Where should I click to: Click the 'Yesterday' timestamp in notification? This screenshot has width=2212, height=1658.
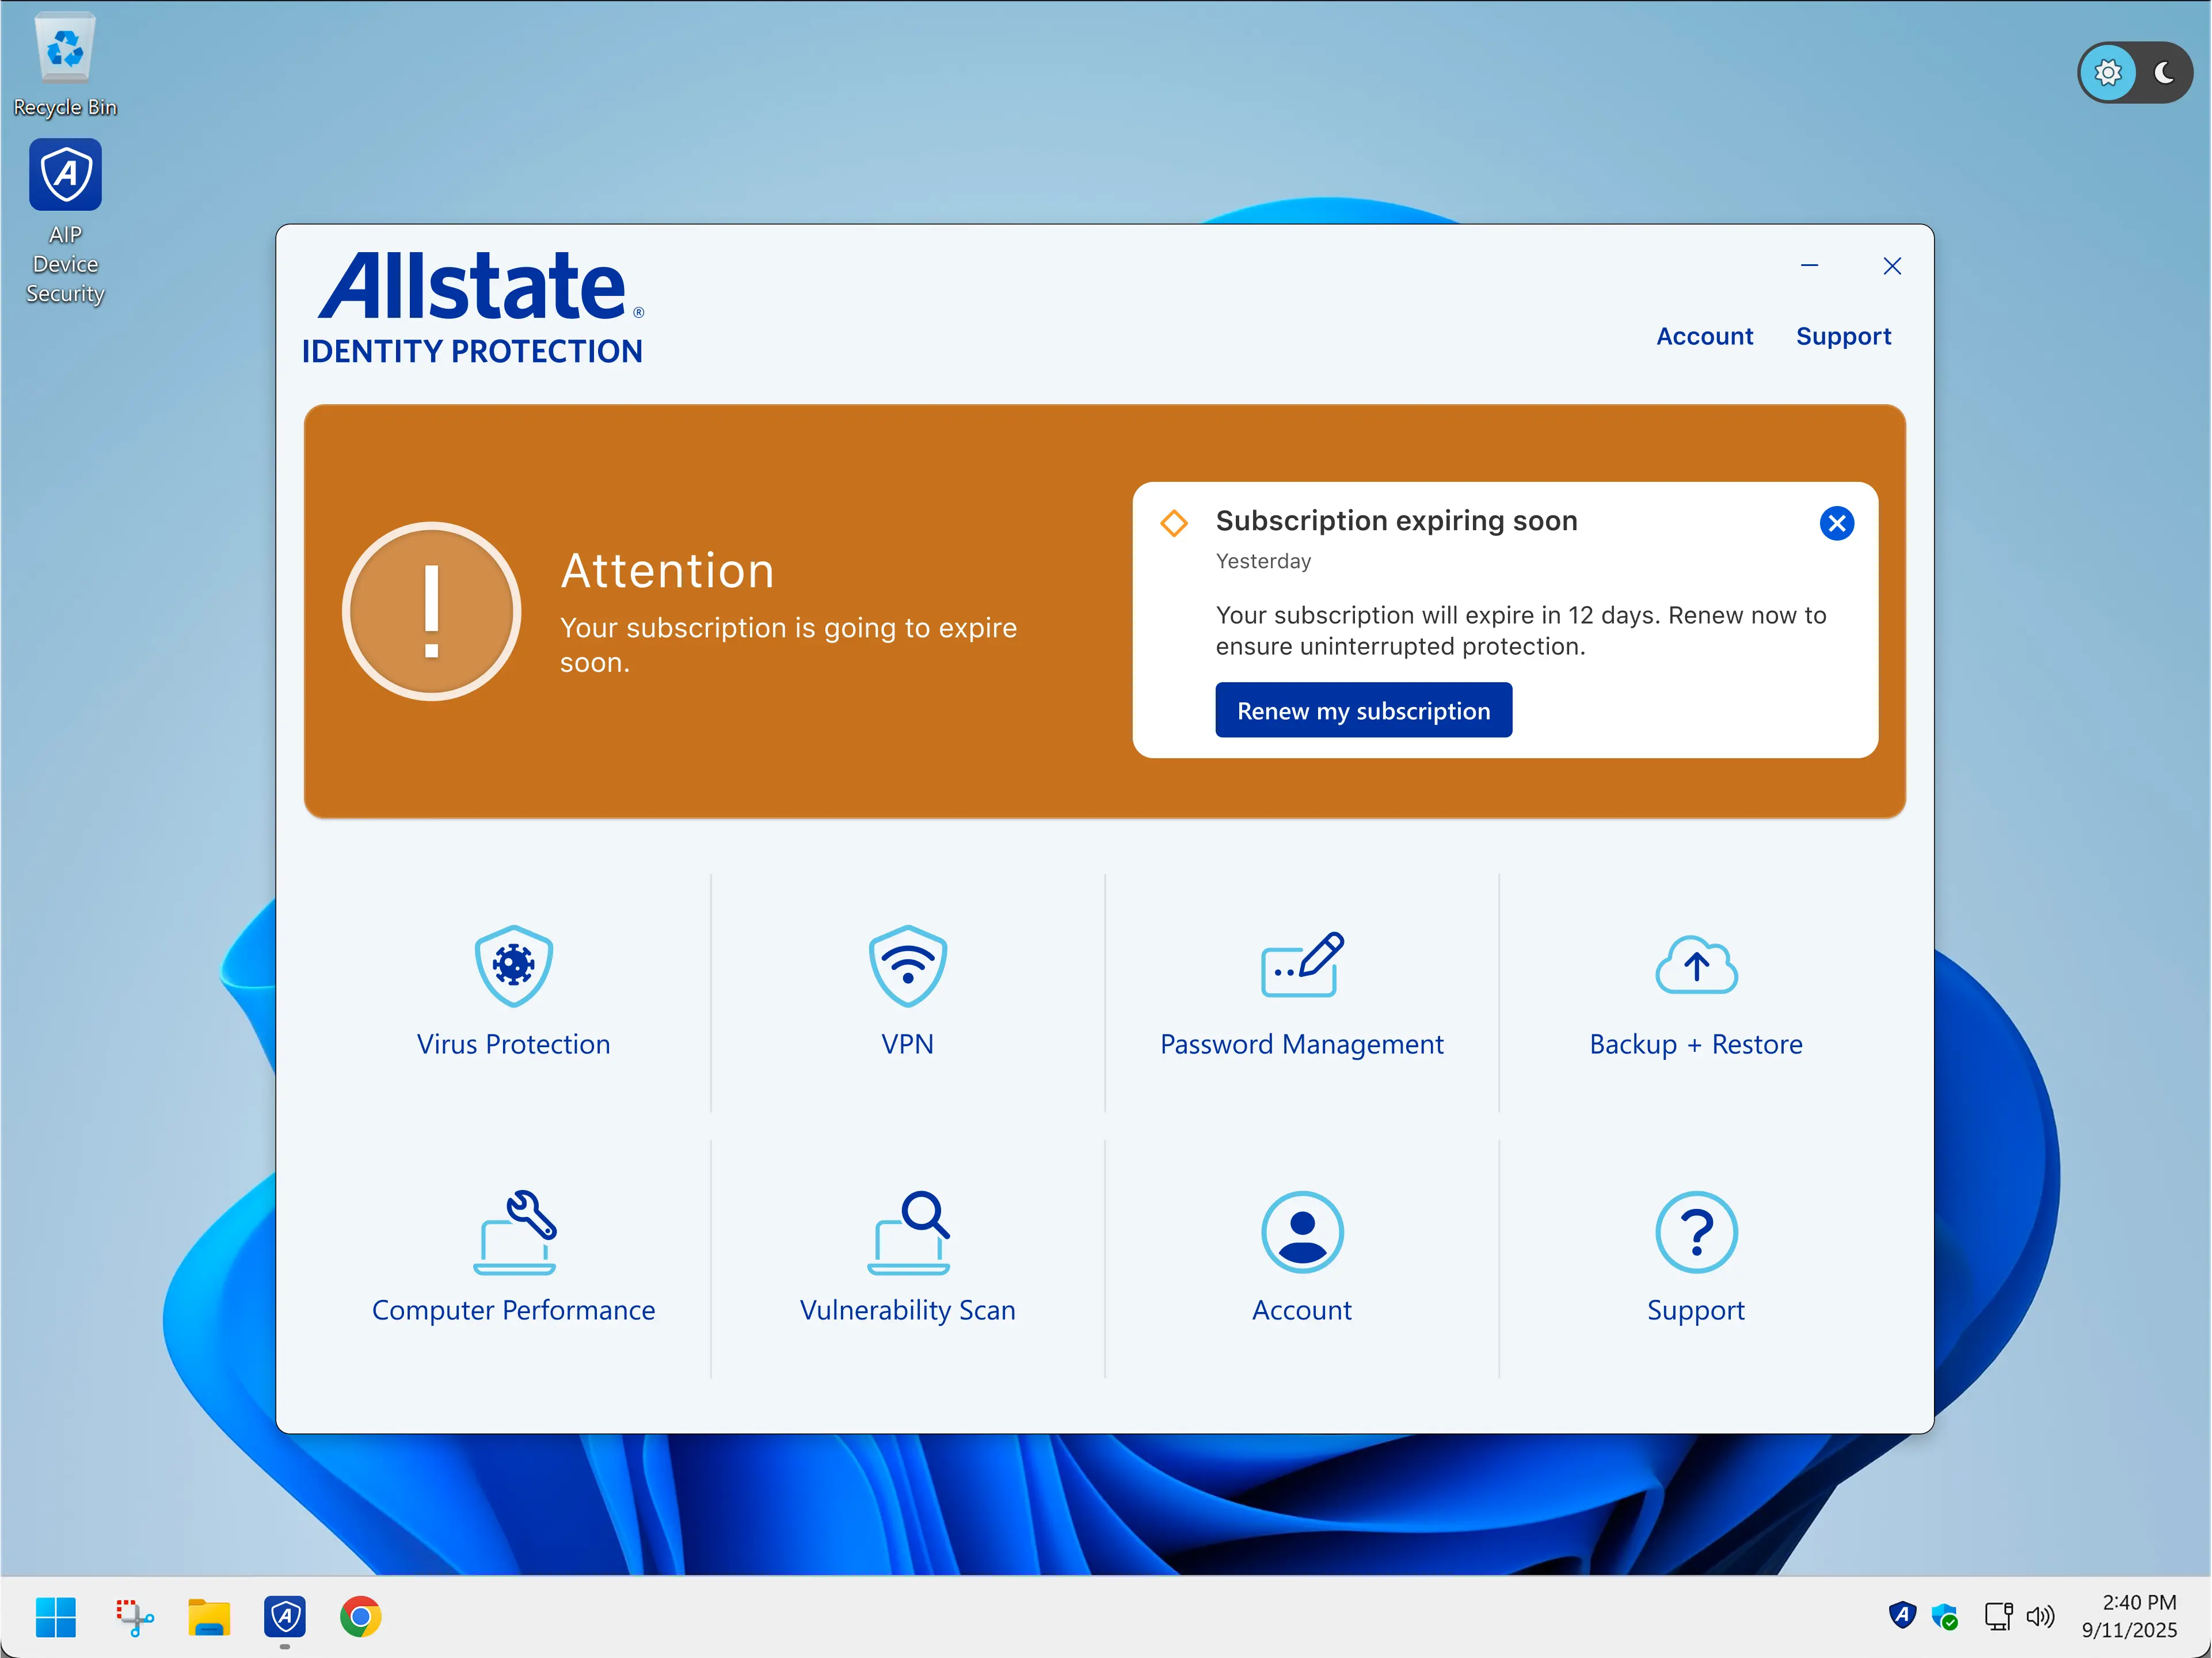coord(1263,561)
